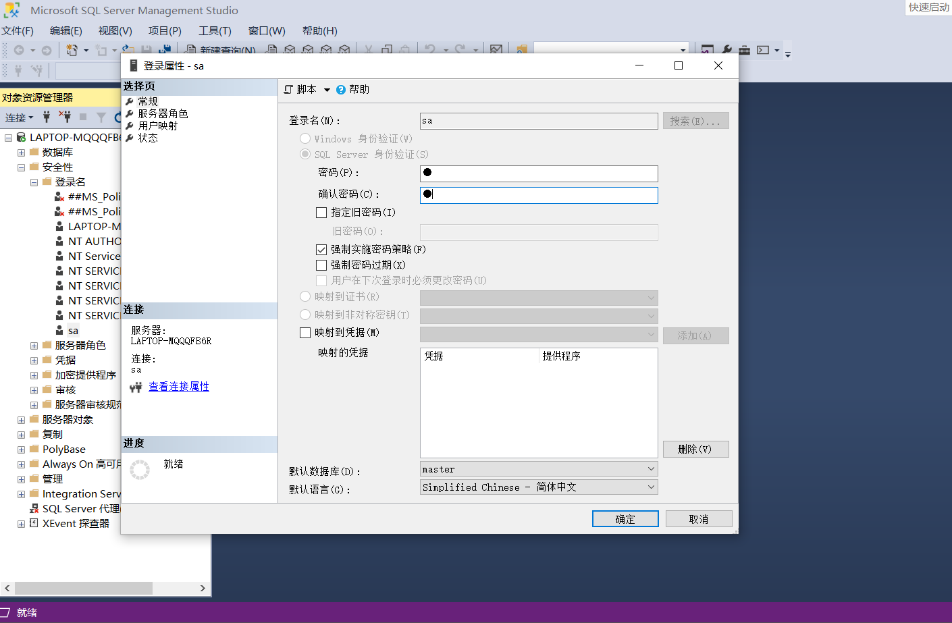Toggle 强制密码过期 checkbox
This screenshot has width=952, height=623.
[321, 265]
